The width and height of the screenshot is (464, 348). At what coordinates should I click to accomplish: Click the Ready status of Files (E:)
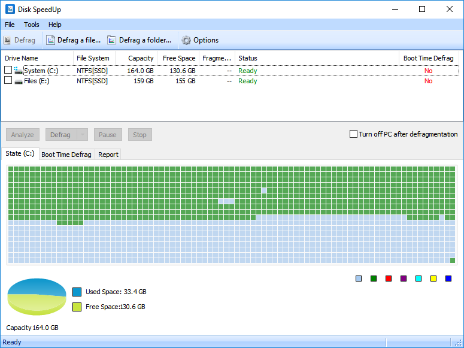pyautogui.click(x=248, y=81)
